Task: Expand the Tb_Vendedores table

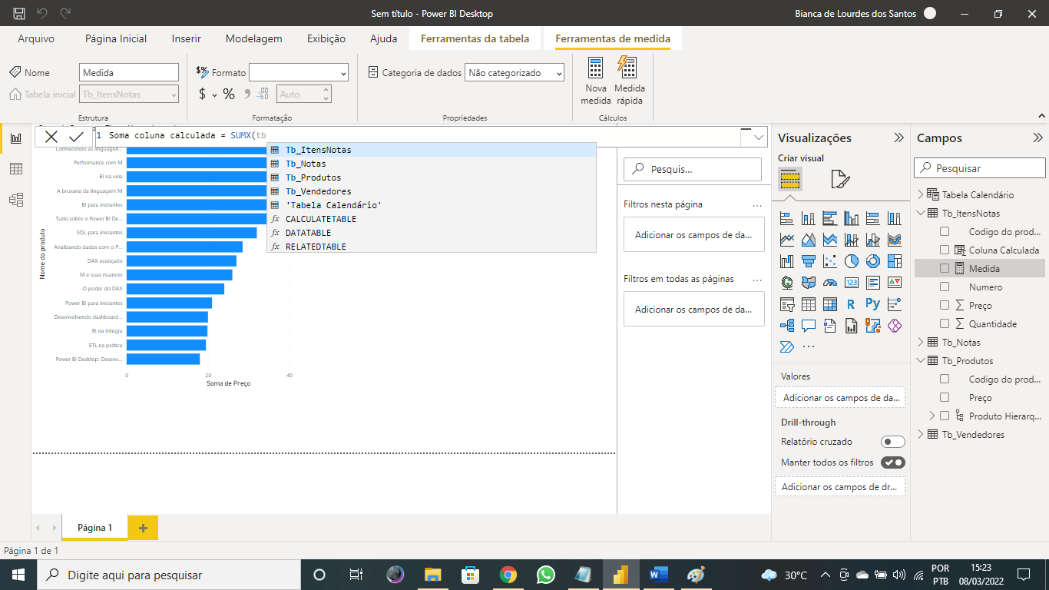Action: (x=921, y=434)
